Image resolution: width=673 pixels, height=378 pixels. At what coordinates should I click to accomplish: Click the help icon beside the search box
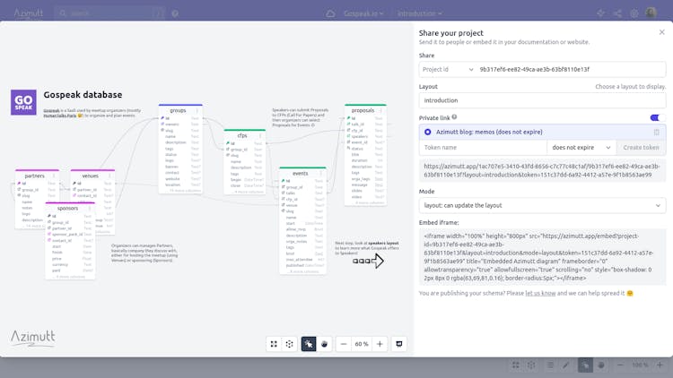point(175,13)
